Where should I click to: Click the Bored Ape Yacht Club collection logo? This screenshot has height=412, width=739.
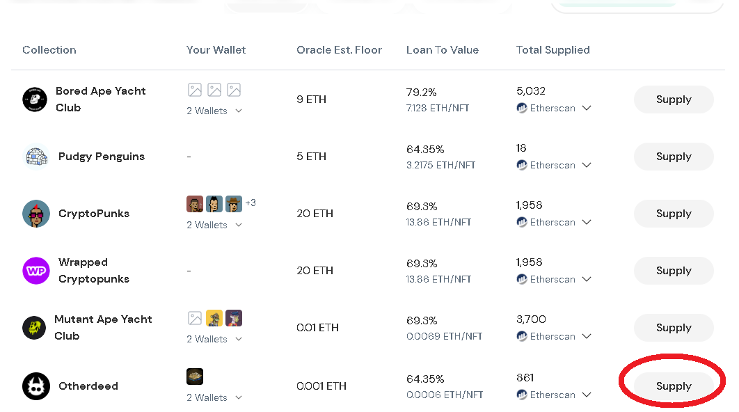click(35, 100)
